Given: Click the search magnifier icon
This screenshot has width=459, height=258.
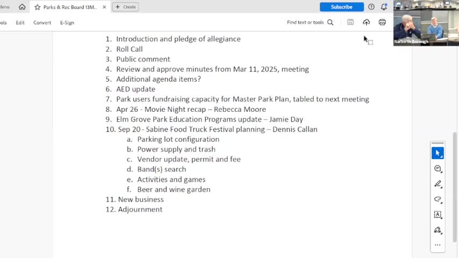Looking at the screenshot, I should (330, 22).
